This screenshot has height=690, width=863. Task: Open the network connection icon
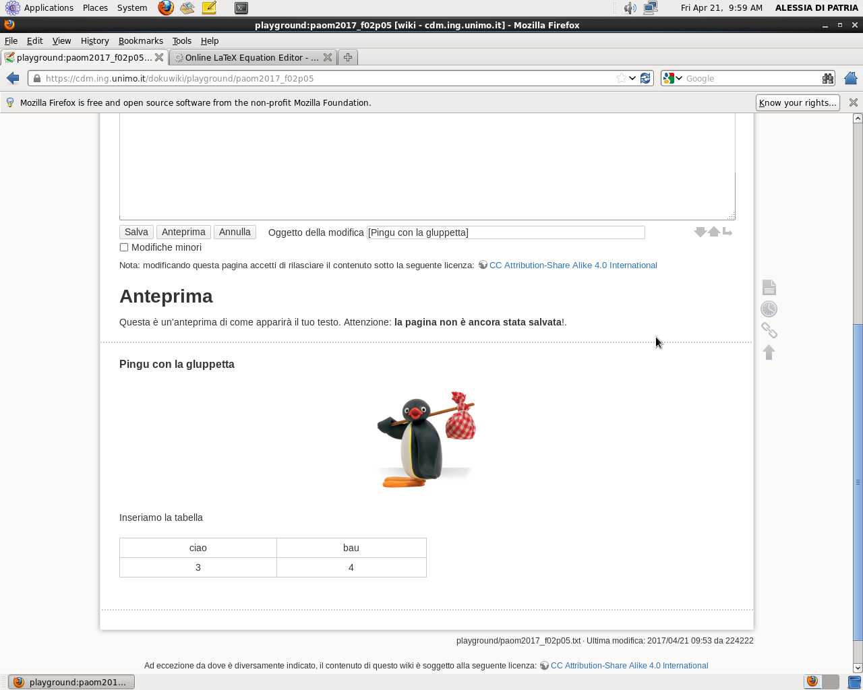651,8
